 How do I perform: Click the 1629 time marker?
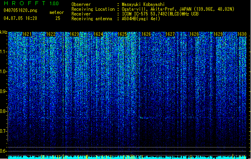pos(218,34)
